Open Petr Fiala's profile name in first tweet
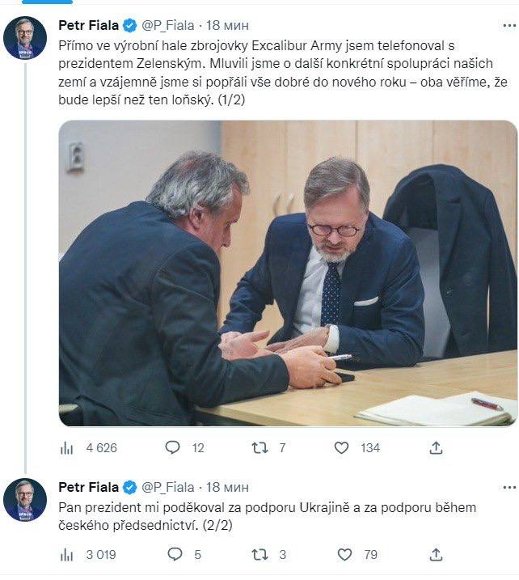The width and height of the screenshot is (519, 580). (88, 25)
